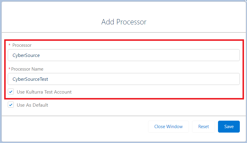Close the dialog with Close Window
The width and height of the screenshot is (247, 143).
[x=168, y=127]
